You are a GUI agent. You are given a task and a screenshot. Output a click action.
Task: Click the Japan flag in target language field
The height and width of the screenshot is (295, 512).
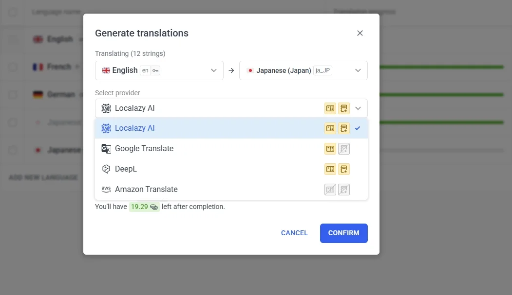pyautogui.click(x=250, y=70)
